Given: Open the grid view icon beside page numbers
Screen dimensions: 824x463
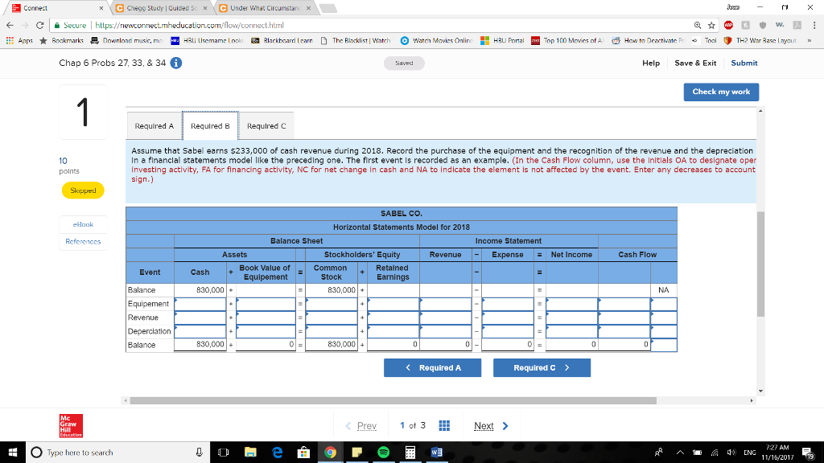Looking at the screenshot, I should pos(443,425).
